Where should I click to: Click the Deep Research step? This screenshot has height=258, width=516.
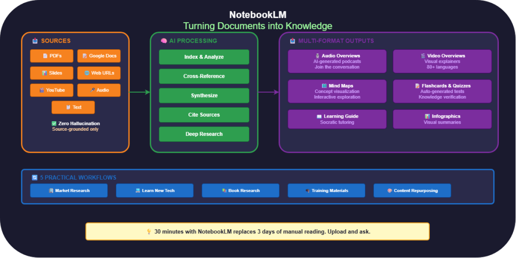pyautogui.click(x=204, y=134)
